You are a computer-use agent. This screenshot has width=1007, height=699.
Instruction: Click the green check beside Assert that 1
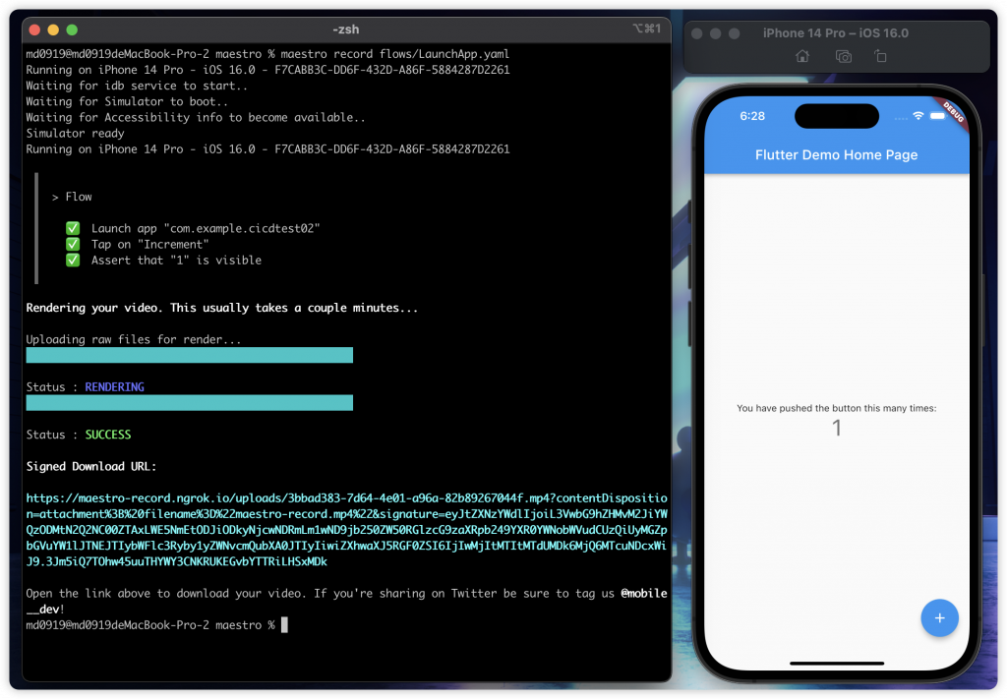(x=73, y=260)
